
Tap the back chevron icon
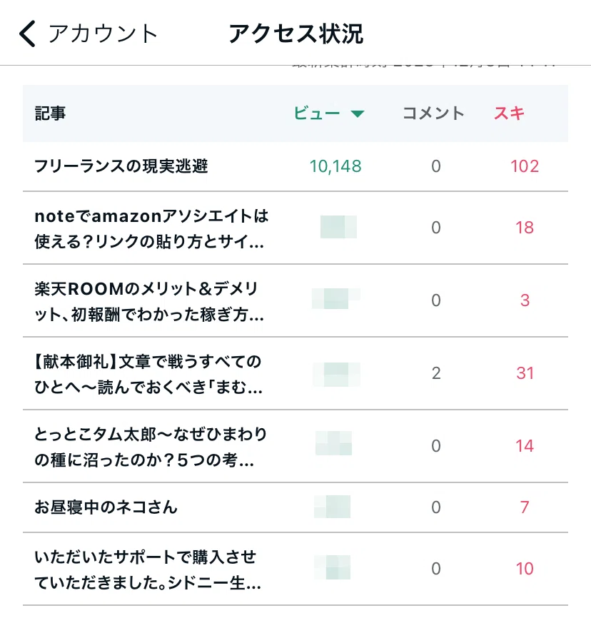(x=27, y=34)
